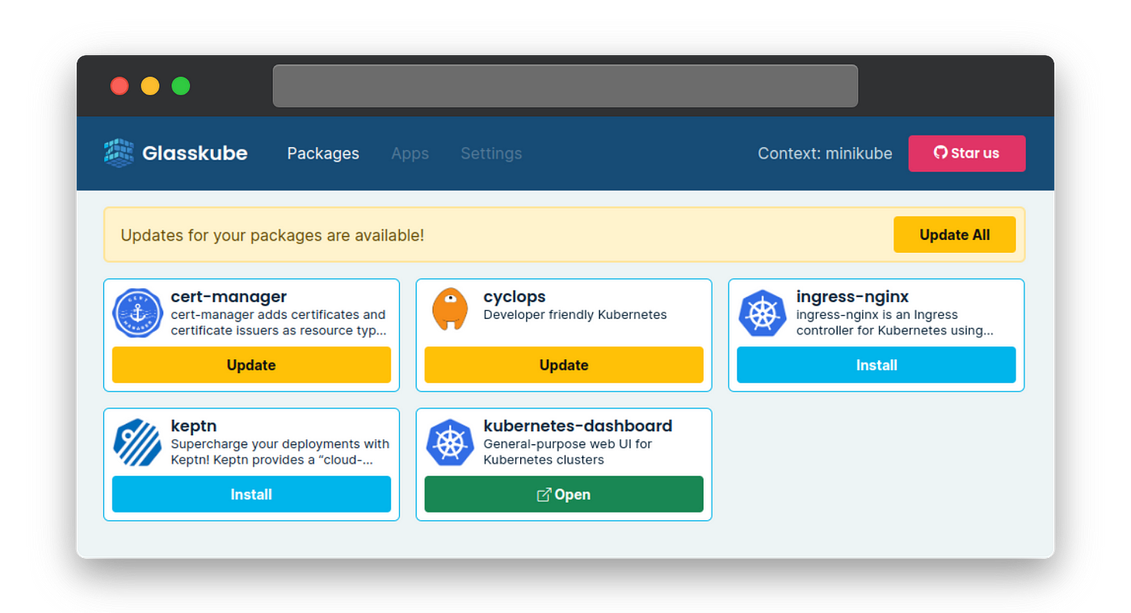This screenshot has height=613, width=1131.
Task: Click the Glasskube cube logo icon
Action: pyautogui.click(x=119, y=153)
